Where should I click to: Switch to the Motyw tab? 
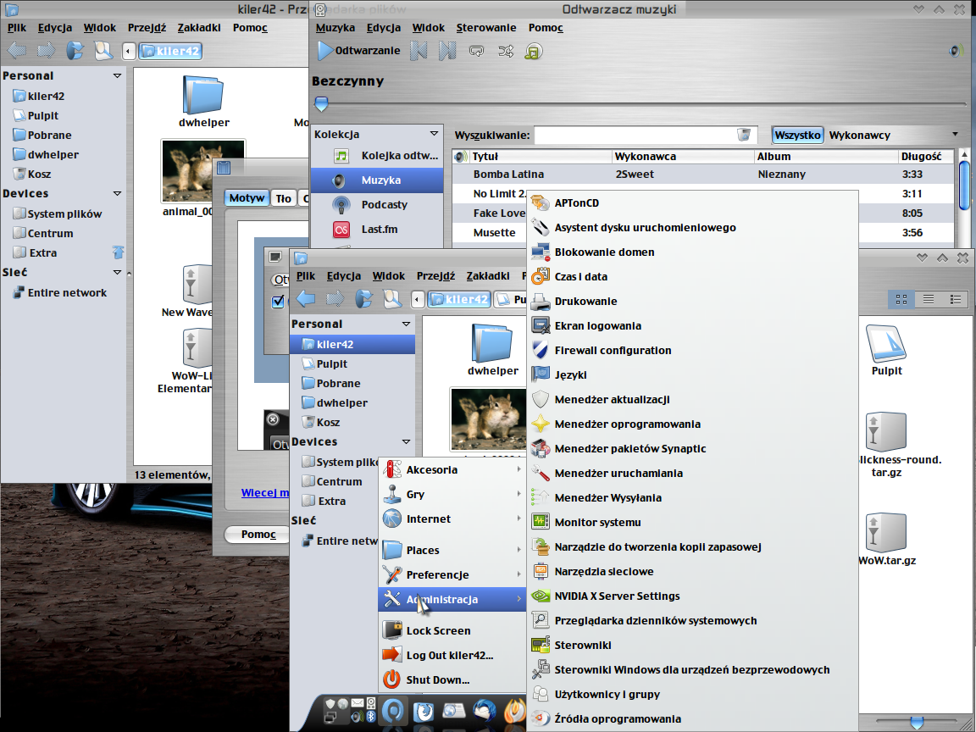(x=247, y=198)
